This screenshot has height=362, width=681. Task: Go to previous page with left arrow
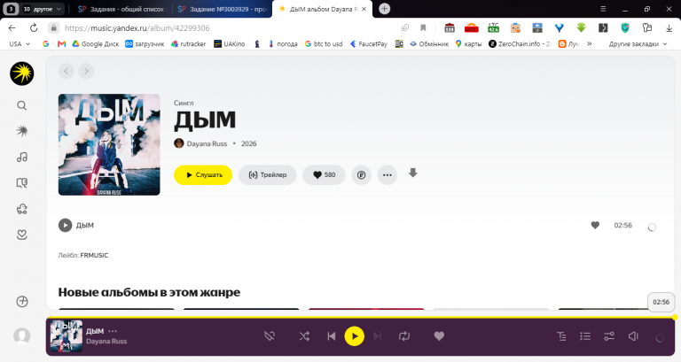[66, 71]
